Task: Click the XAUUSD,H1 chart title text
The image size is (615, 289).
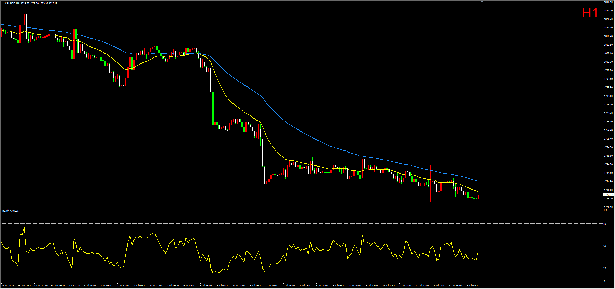Action: tap(12, 3)
